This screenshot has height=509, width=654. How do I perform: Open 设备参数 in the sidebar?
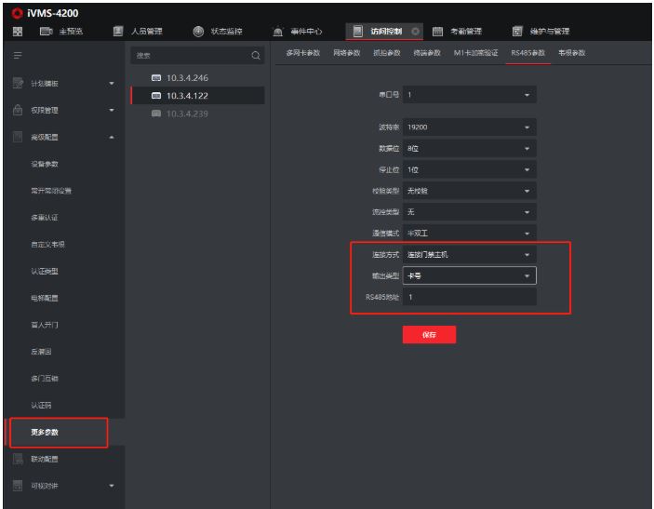click(45, 164)
